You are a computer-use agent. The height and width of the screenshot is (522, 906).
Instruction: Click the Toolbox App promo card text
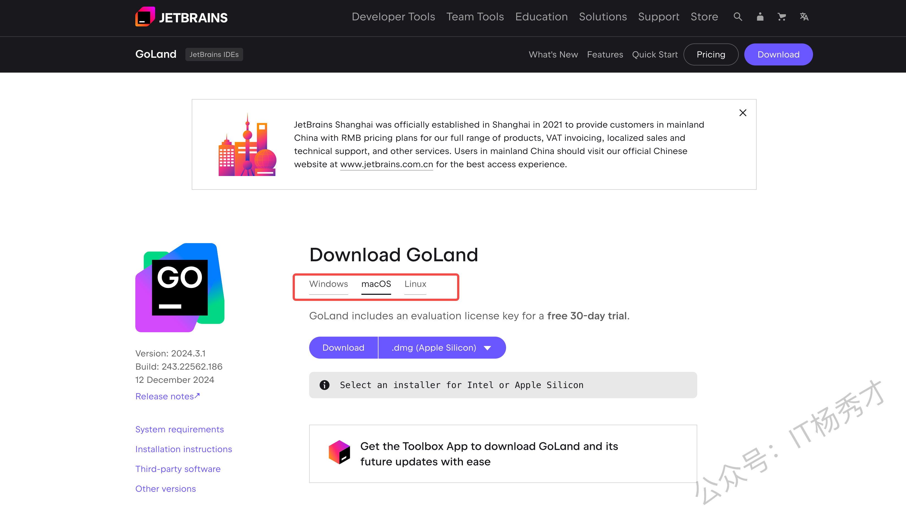489,454
